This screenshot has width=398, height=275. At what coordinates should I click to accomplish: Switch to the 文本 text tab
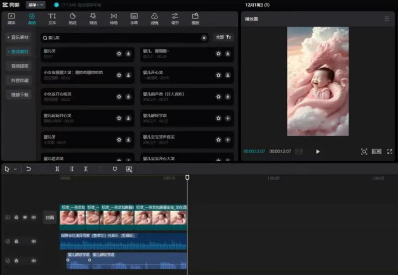[52, 18]
